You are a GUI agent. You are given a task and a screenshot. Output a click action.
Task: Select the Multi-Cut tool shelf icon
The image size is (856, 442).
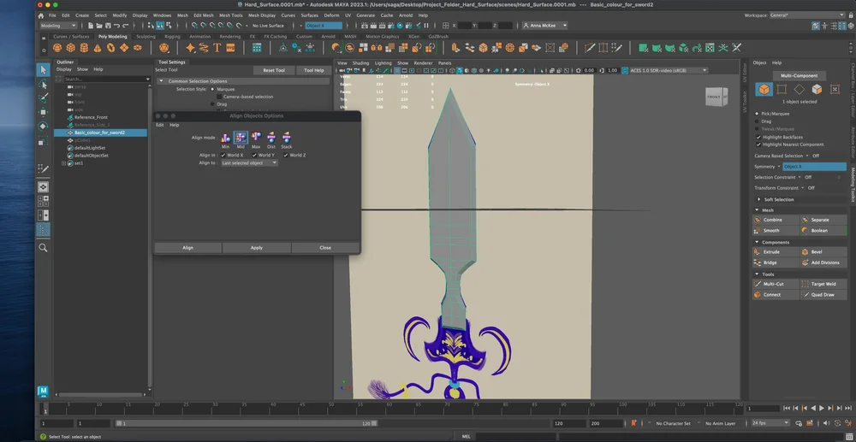590,48
